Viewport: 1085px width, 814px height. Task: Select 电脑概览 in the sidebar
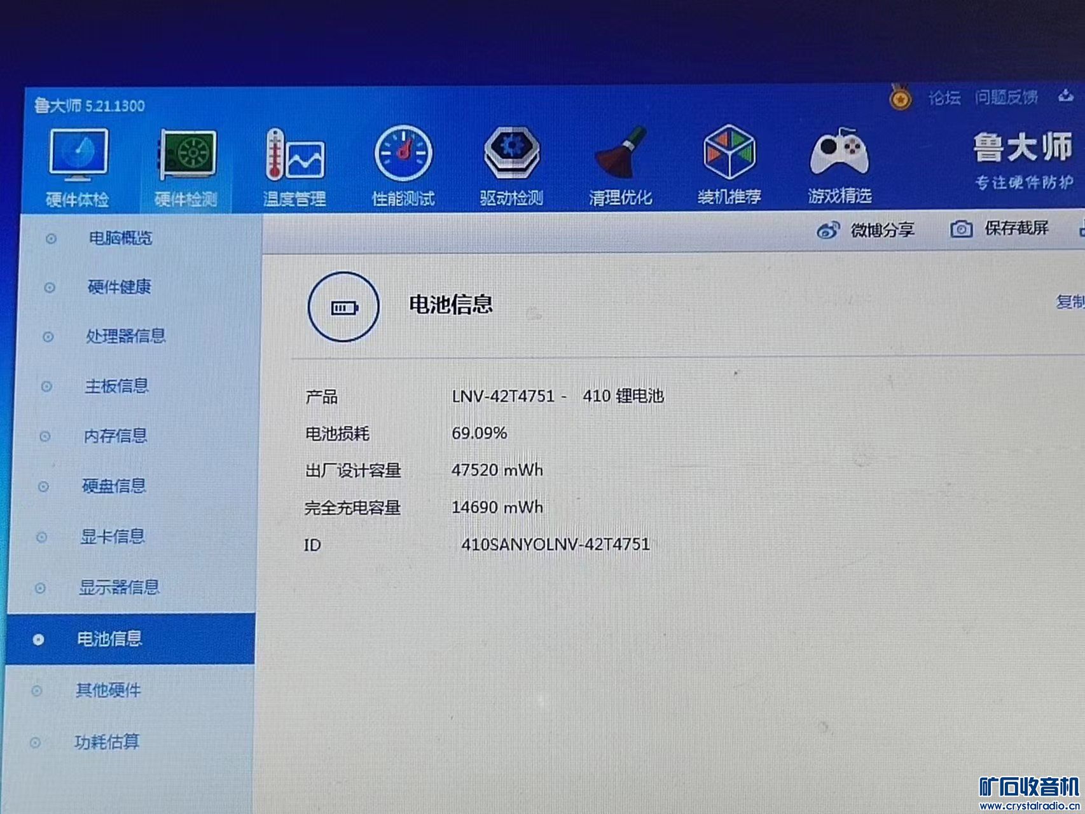(x=120, y=238)
